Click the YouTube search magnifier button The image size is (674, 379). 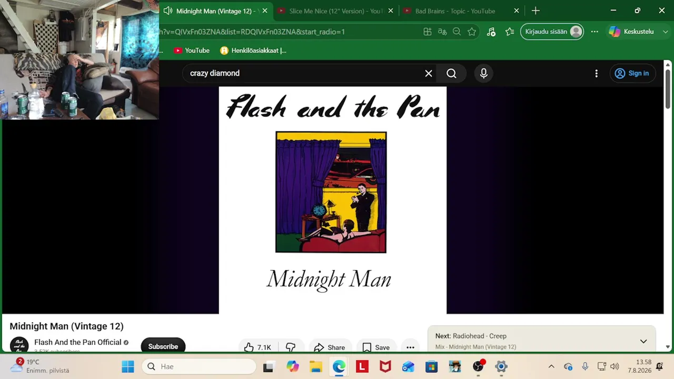pos(451,74)
